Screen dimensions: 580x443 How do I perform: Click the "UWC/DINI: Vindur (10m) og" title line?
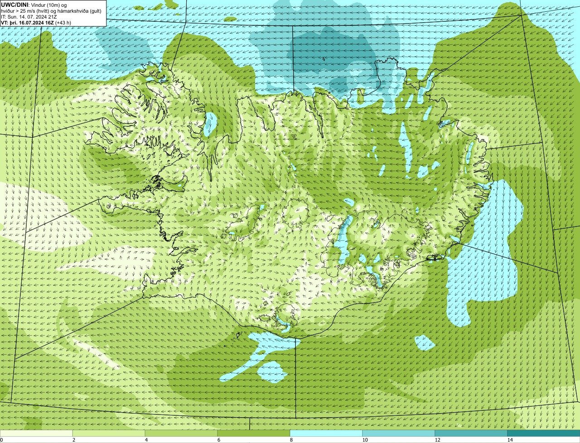point(34,5)
